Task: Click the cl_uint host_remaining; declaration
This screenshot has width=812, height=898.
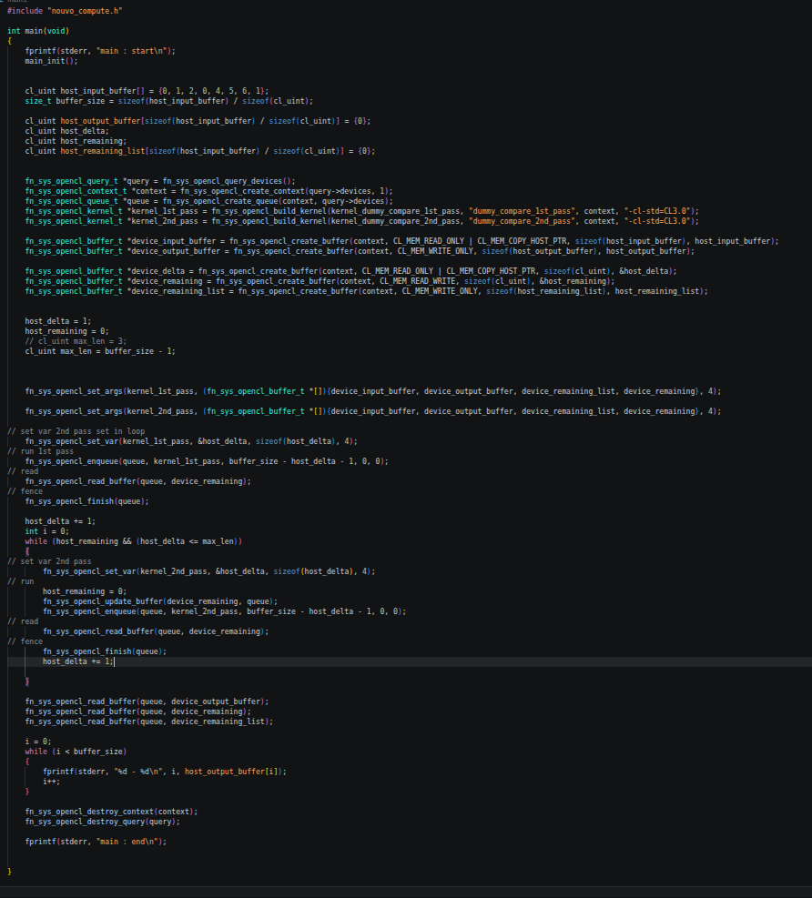Action: click(x=76, y=141)
